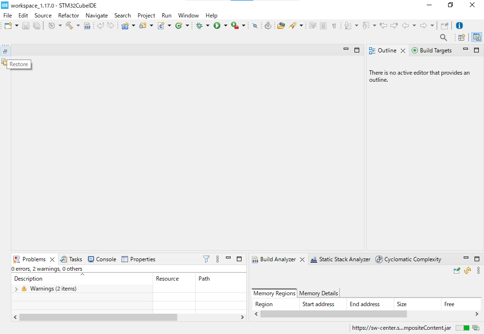
Task: Click the New C/C++ Project icon
Action: click(125, 26)
